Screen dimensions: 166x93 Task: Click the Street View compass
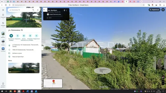click(x=163, y=77)
